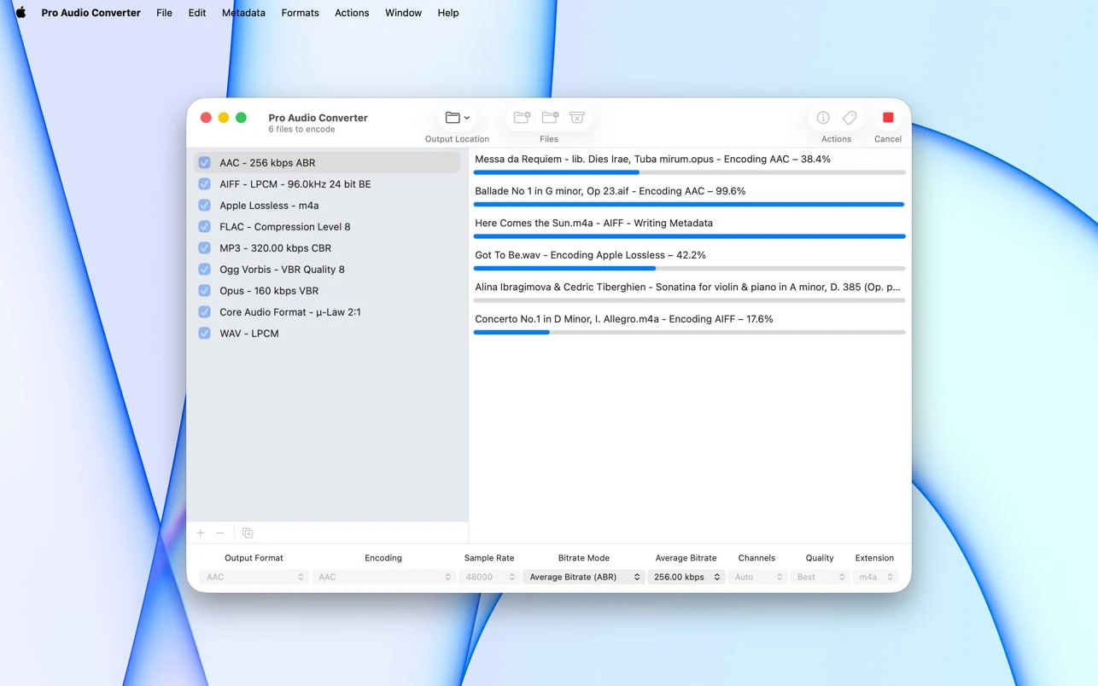Click the Messa da Requiem progress bar
This screenshot has height=686, width=1098.
point(689,172)
